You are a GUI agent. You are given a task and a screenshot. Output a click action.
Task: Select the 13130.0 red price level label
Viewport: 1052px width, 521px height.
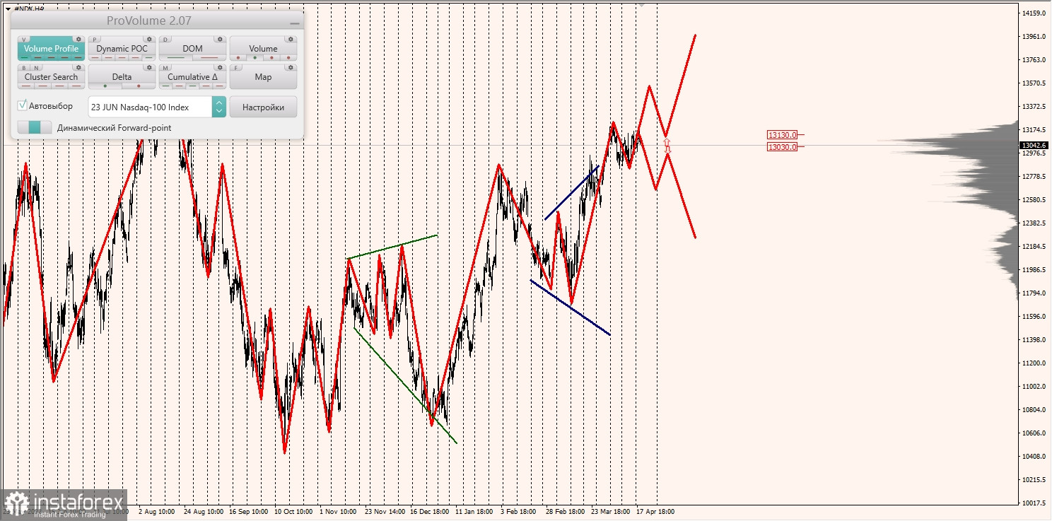[783, 134]
